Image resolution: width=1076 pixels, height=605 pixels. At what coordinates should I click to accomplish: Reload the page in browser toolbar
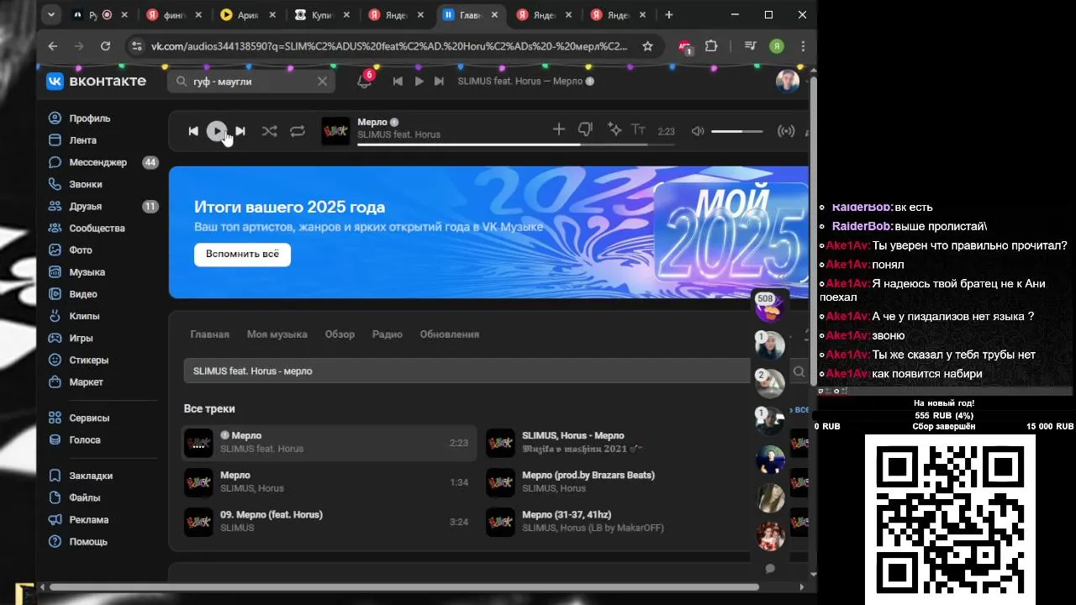point(105,46)
